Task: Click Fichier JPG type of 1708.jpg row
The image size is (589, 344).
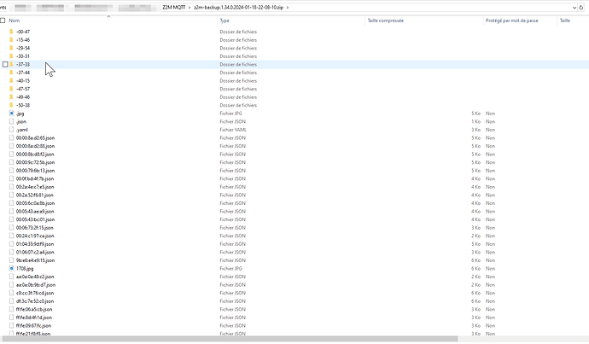Action: coord(230,269)
